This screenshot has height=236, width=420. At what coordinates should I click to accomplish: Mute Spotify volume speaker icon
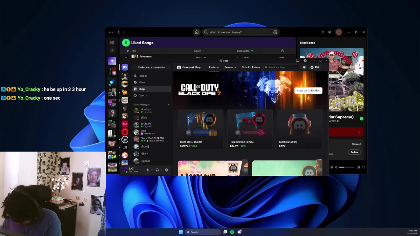tap(336, 167)
